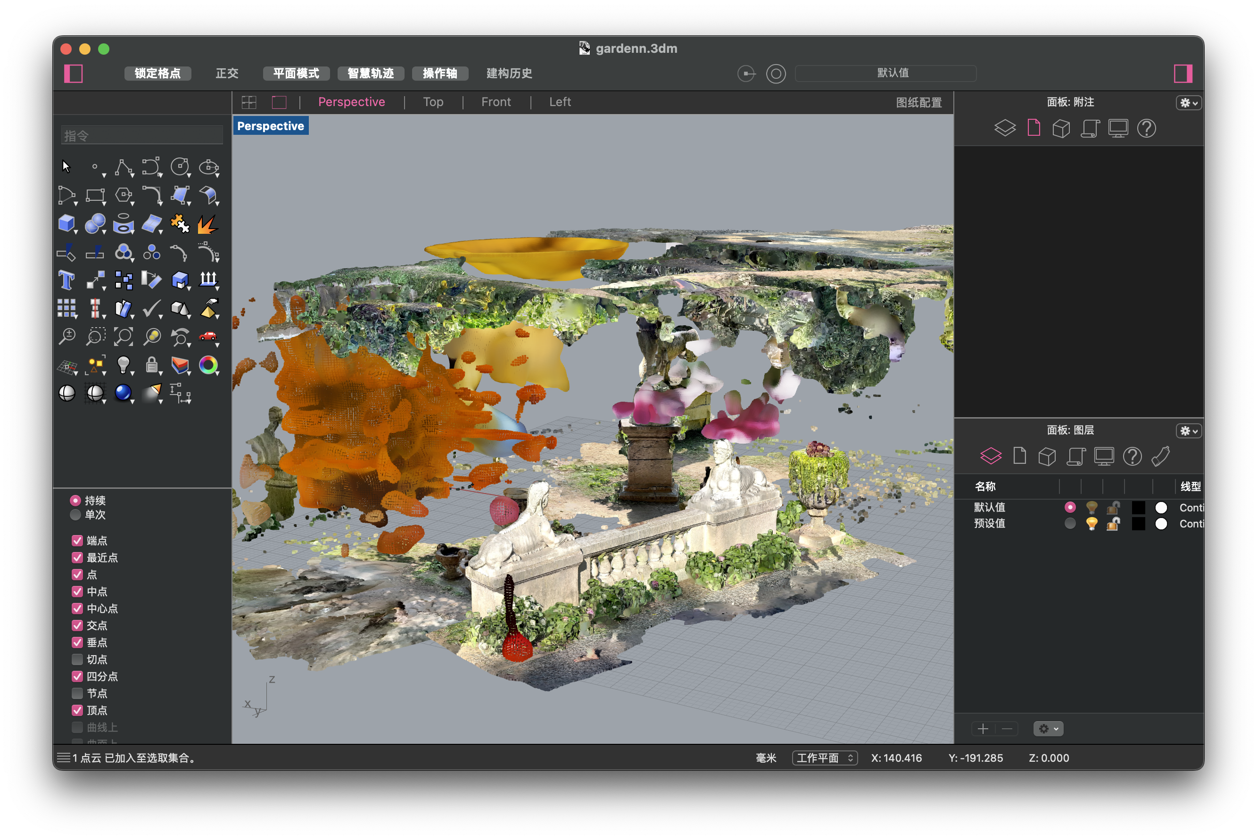Select the Polygon tool
This screenshot has width=1257, height=840.
coord(124,196)
